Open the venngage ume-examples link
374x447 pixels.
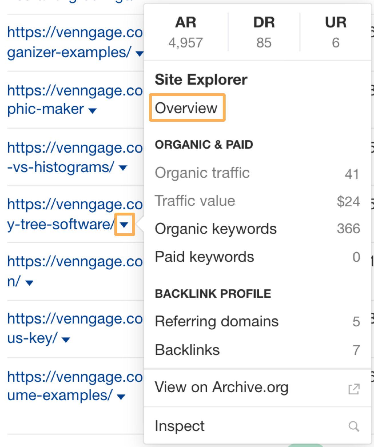(71, 387)
